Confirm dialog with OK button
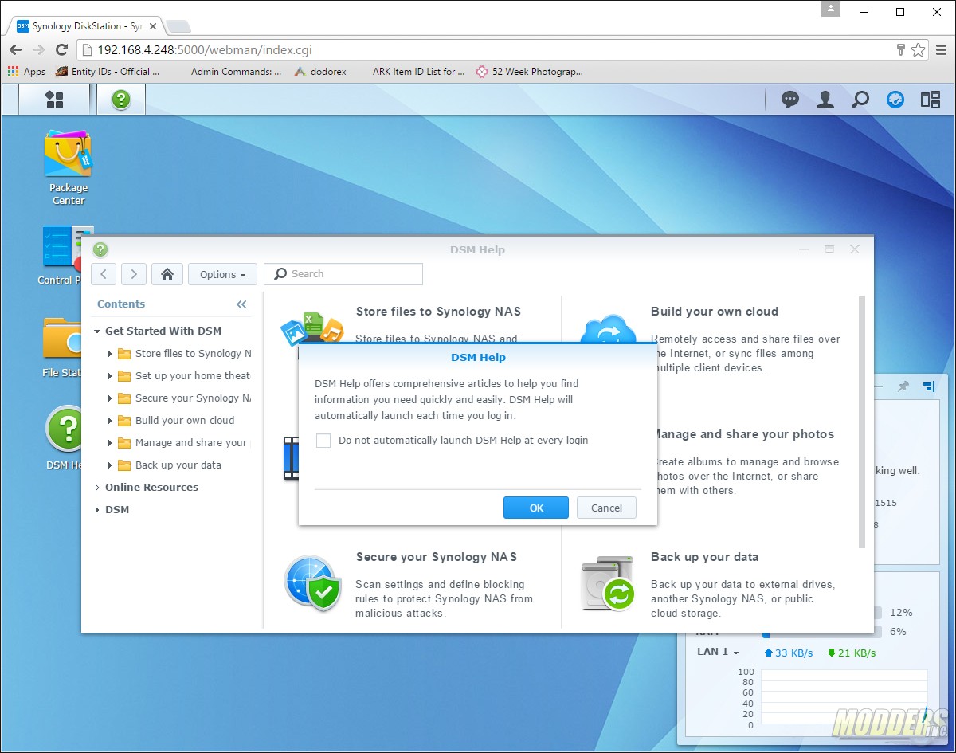 (536, 508)
